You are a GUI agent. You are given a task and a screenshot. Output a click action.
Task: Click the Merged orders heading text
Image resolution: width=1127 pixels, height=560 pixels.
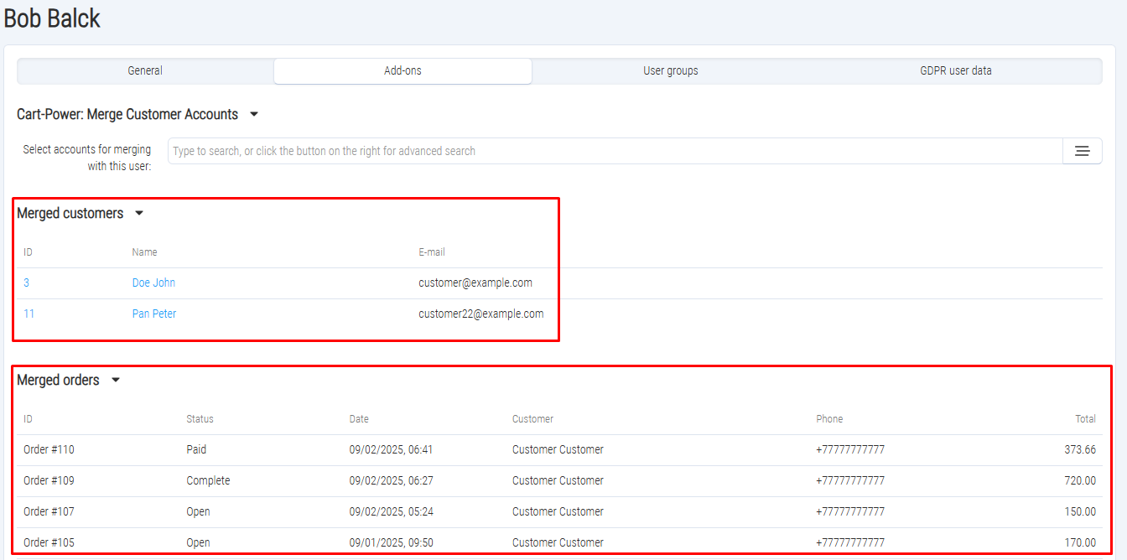58,380
